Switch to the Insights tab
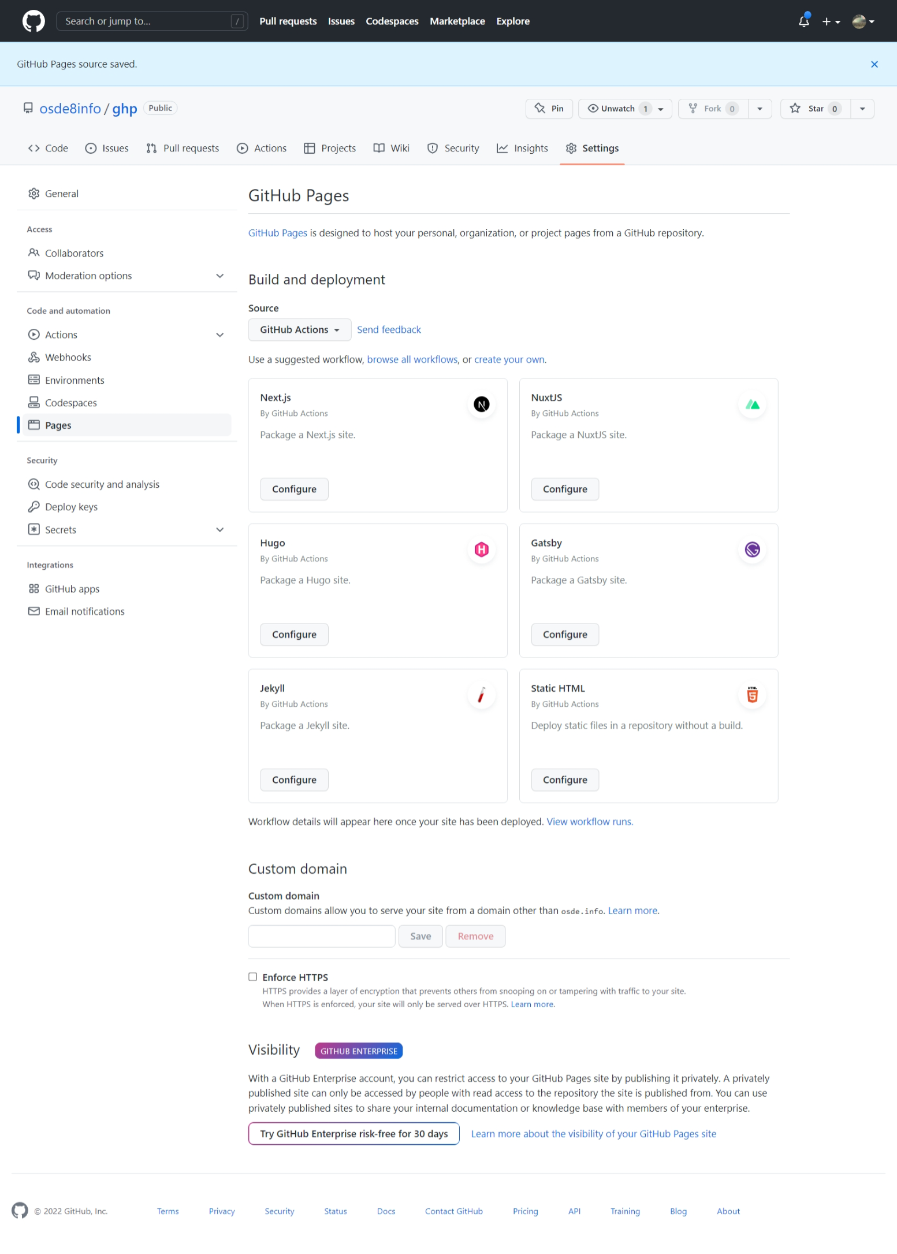This screenshot has width=897, height=1254. pyautogui.click(x=522, y=148)
